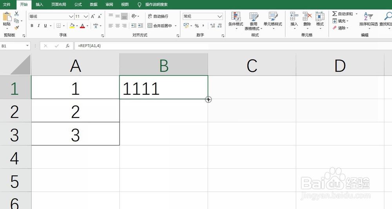
Task: Switch to the Data (数据) tab
Action: (94, 4)
